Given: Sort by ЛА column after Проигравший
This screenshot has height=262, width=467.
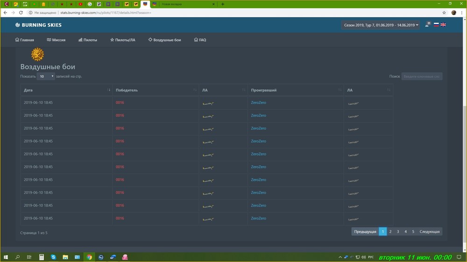Looking at the screenshot, I should pyautogui.click(x=368, y=90).
